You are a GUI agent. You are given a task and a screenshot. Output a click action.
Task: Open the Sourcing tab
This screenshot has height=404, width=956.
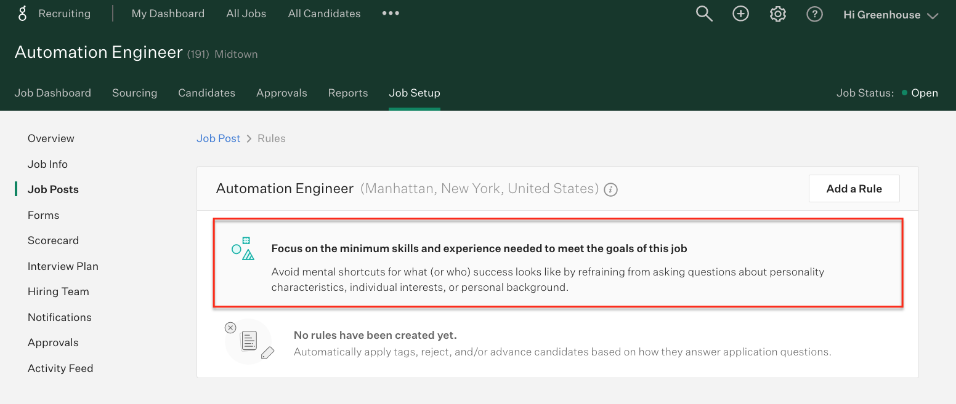134,93
